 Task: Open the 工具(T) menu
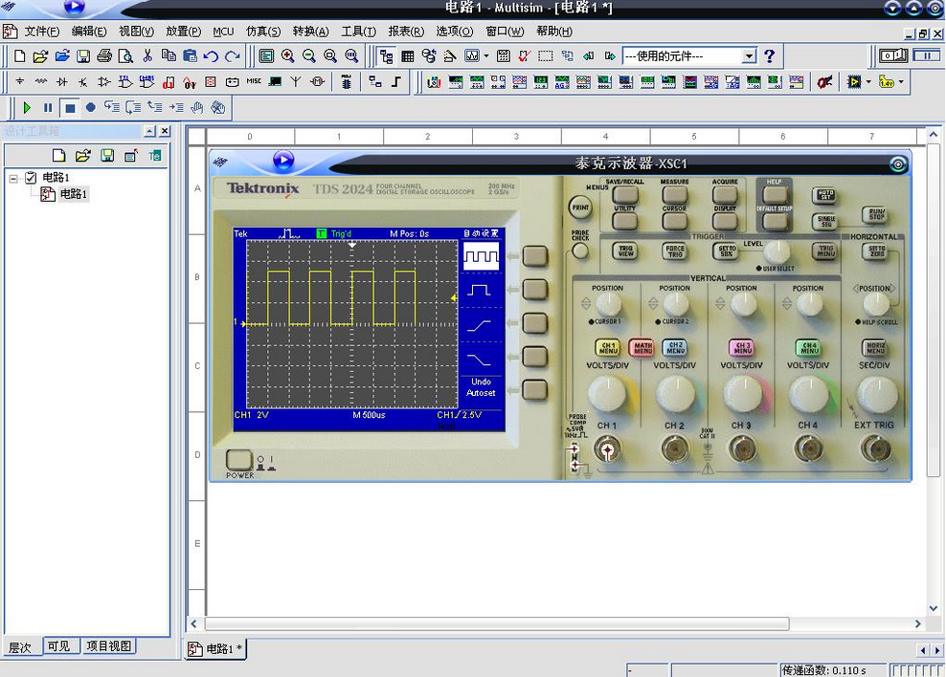click(358, 32)
